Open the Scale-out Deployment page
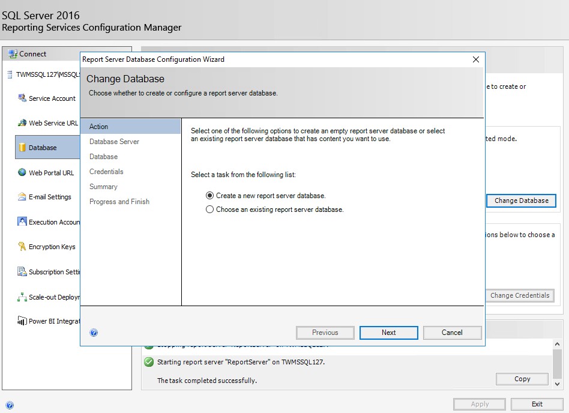This screenshot has height=413, width=569. 55,297
